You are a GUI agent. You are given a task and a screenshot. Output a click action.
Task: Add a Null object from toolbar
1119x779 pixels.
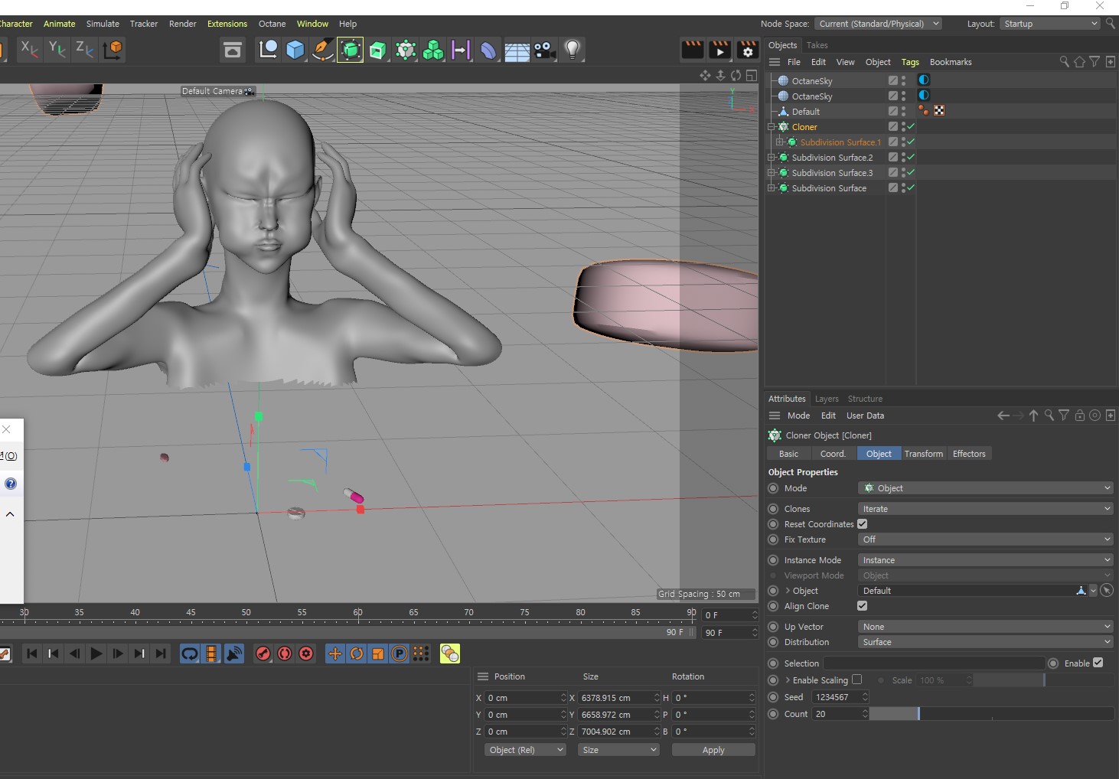(x=268, y=51)
